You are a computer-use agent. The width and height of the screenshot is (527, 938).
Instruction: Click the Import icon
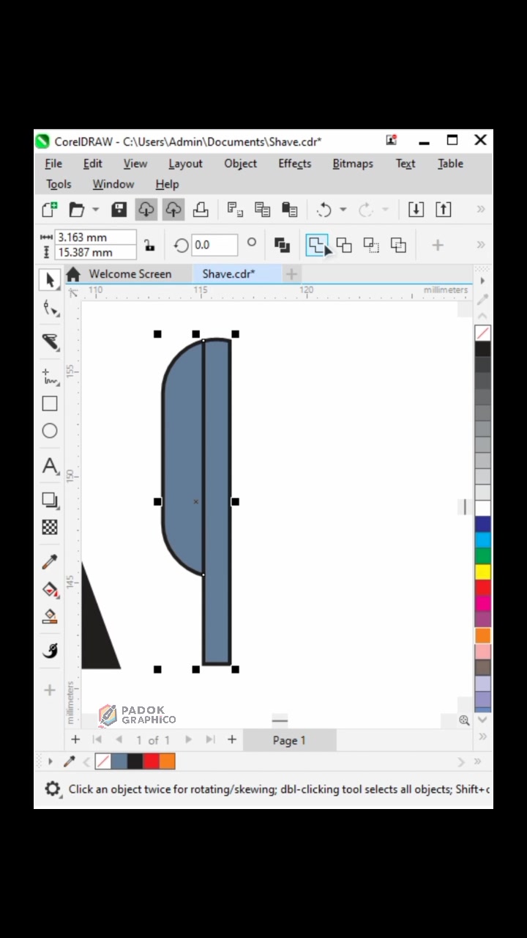click(x=416, y=210)
